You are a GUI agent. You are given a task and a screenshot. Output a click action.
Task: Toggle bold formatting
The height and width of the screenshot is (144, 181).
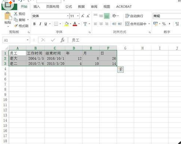pos(34,24)
